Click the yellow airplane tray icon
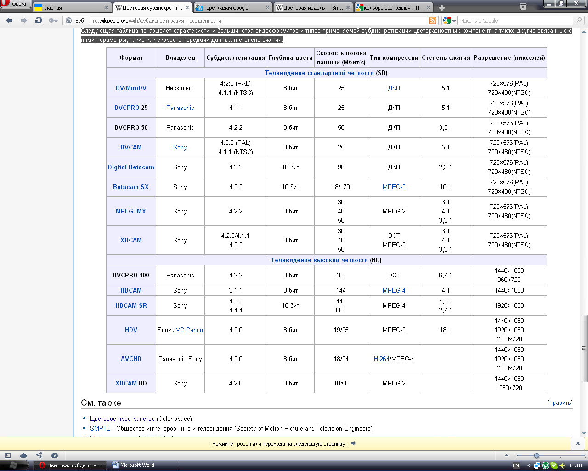 (x=562, y=465)
